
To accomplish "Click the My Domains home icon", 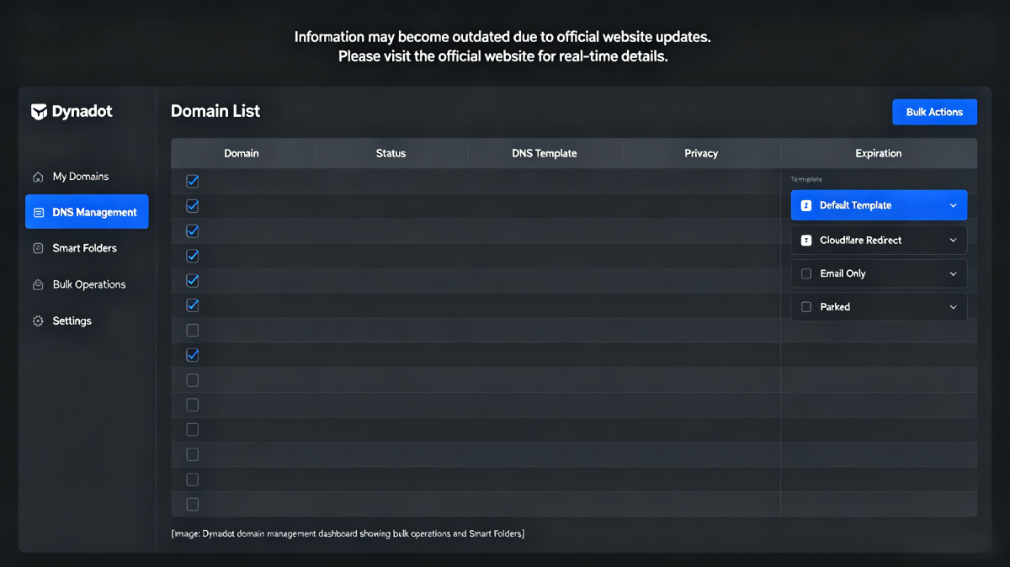I will tap(38, 177).
